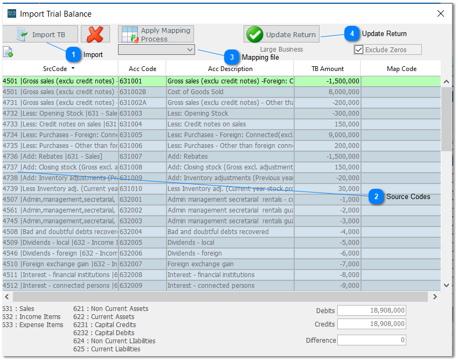Select the Acc Description column header
The height and width of the screenshot is (361, 458).
230,68
